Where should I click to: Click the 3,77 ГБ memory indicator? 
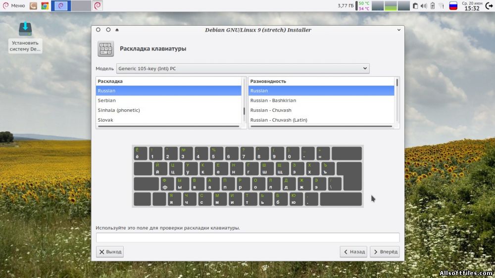346,5
